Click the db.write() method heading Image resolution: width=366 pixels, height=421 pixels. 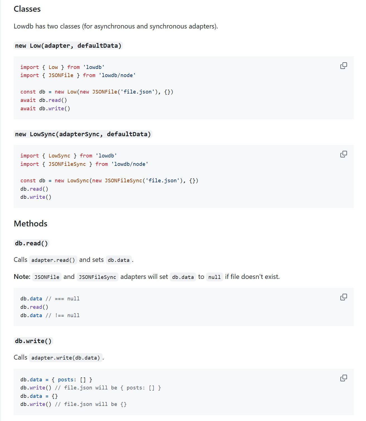click(x=33, y=341)
